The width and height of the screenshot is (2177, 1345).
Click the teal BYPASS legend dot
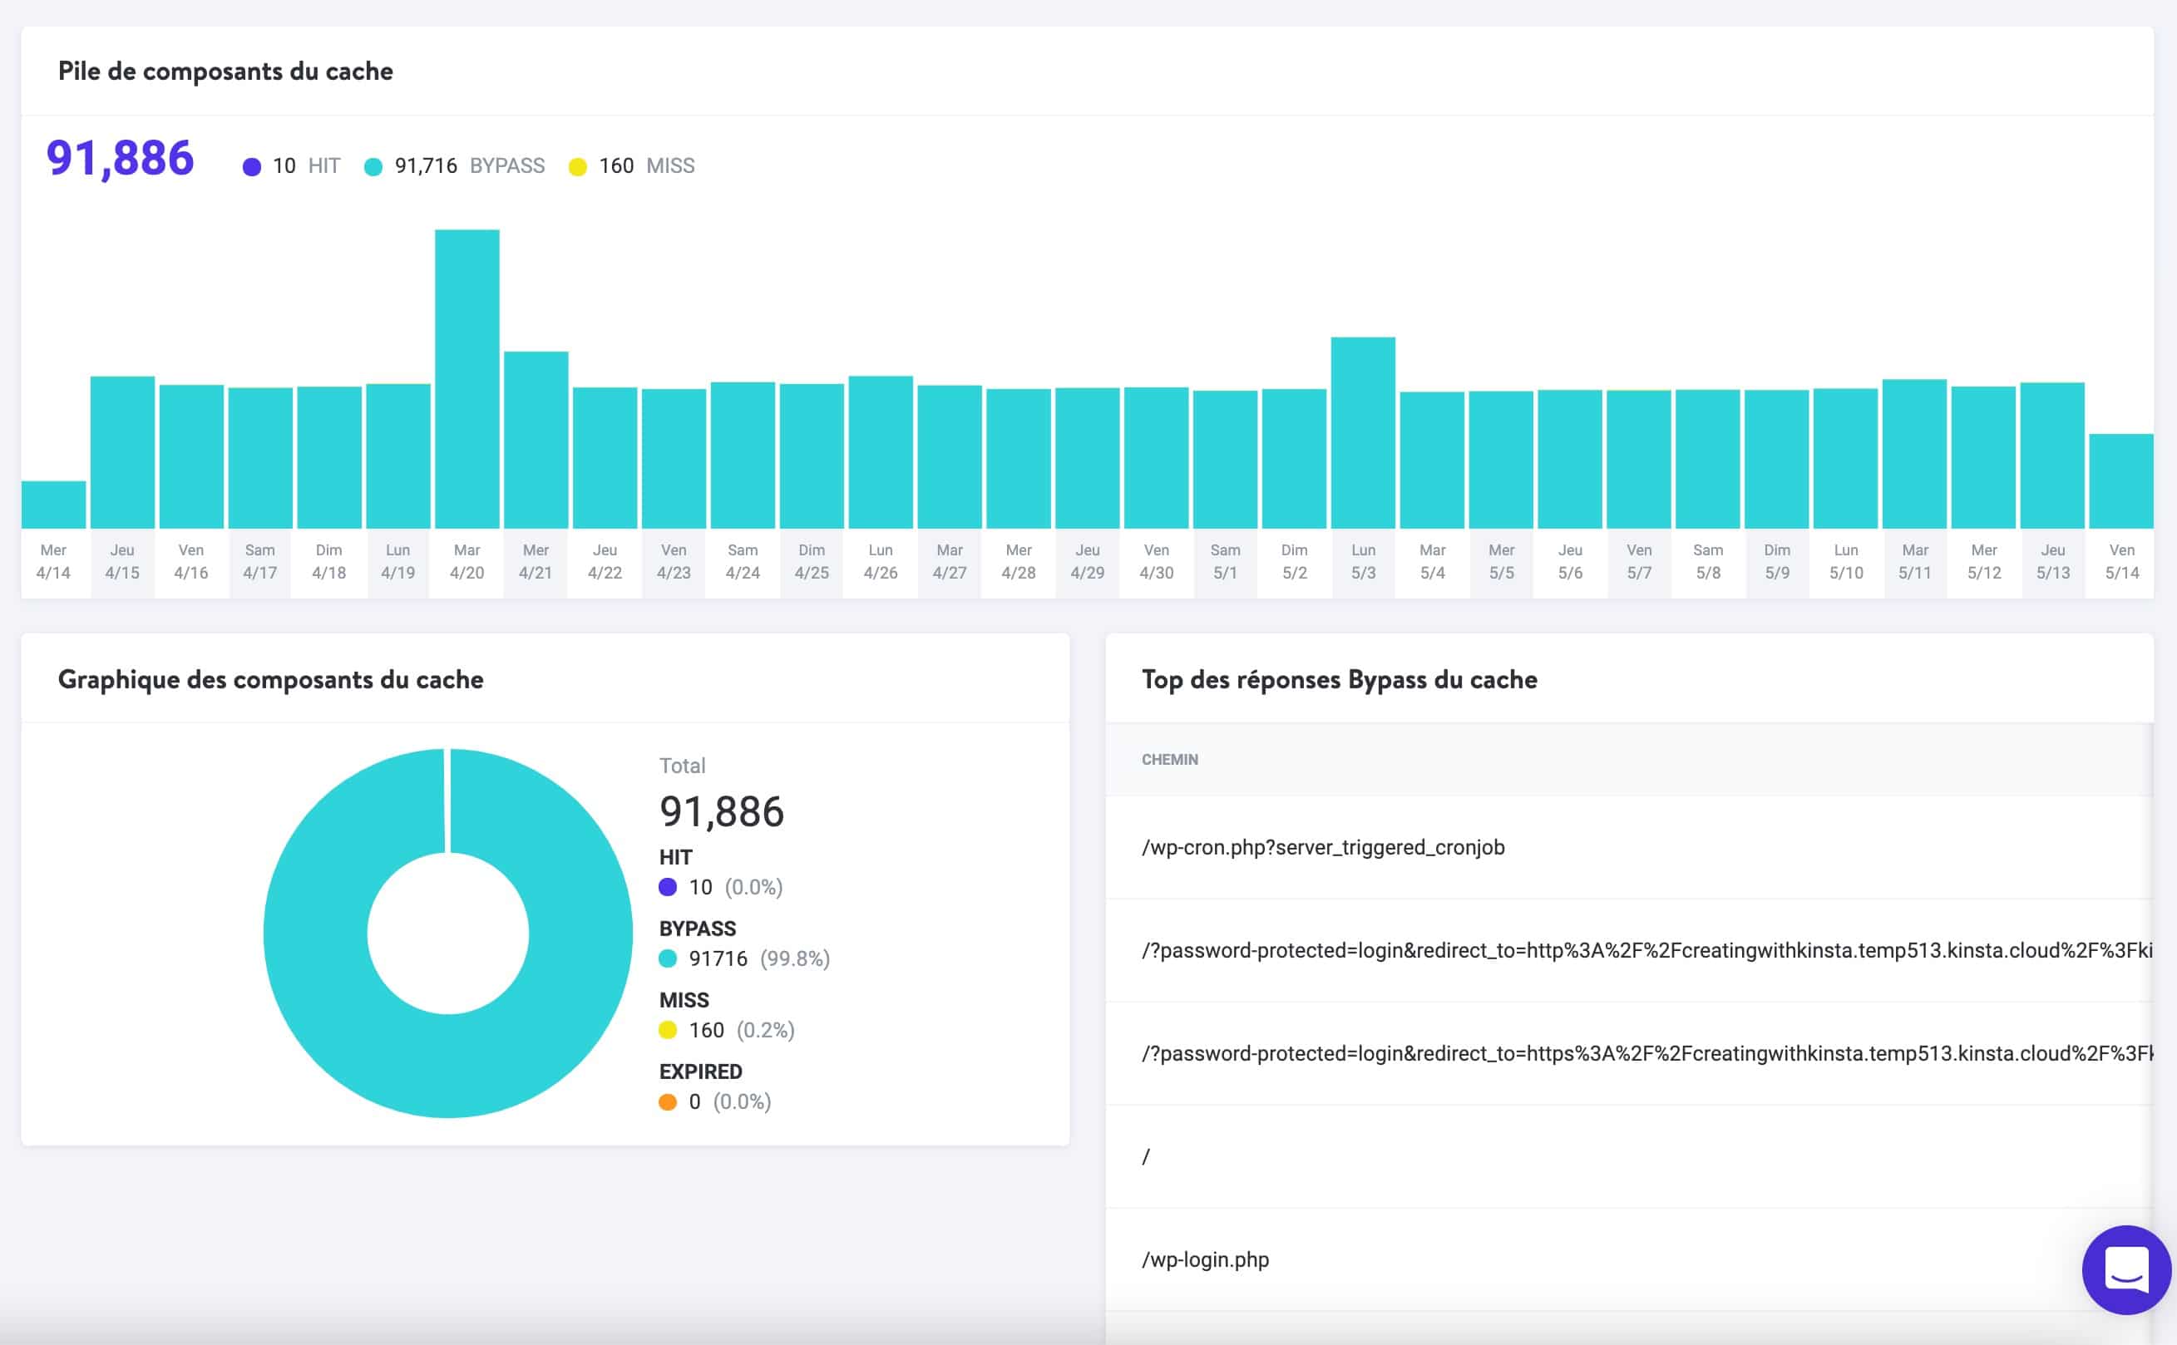tap(373, 165)
